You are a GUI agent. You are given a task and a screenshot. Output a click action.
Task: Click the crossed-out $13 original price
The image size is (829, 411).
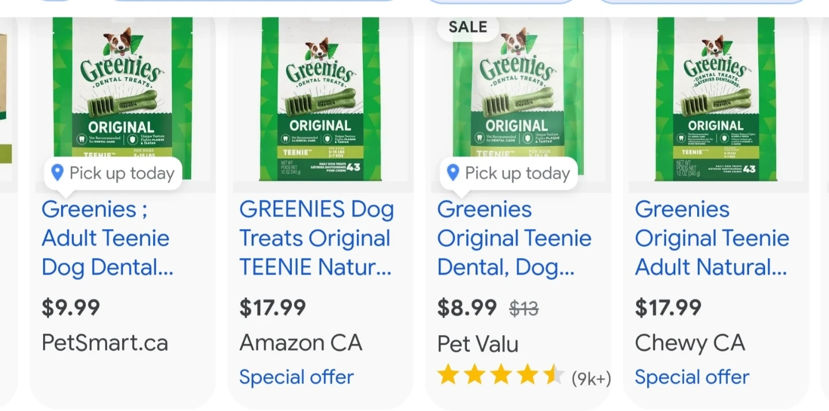(524, 309)
